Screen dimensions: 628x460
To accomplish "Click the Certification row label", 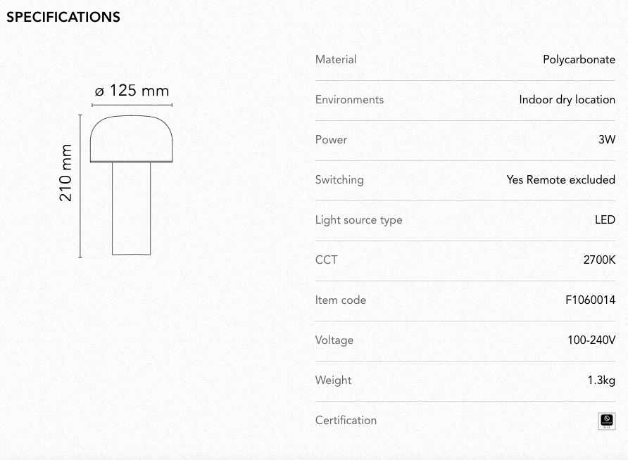I will click(x=346, y=420).
